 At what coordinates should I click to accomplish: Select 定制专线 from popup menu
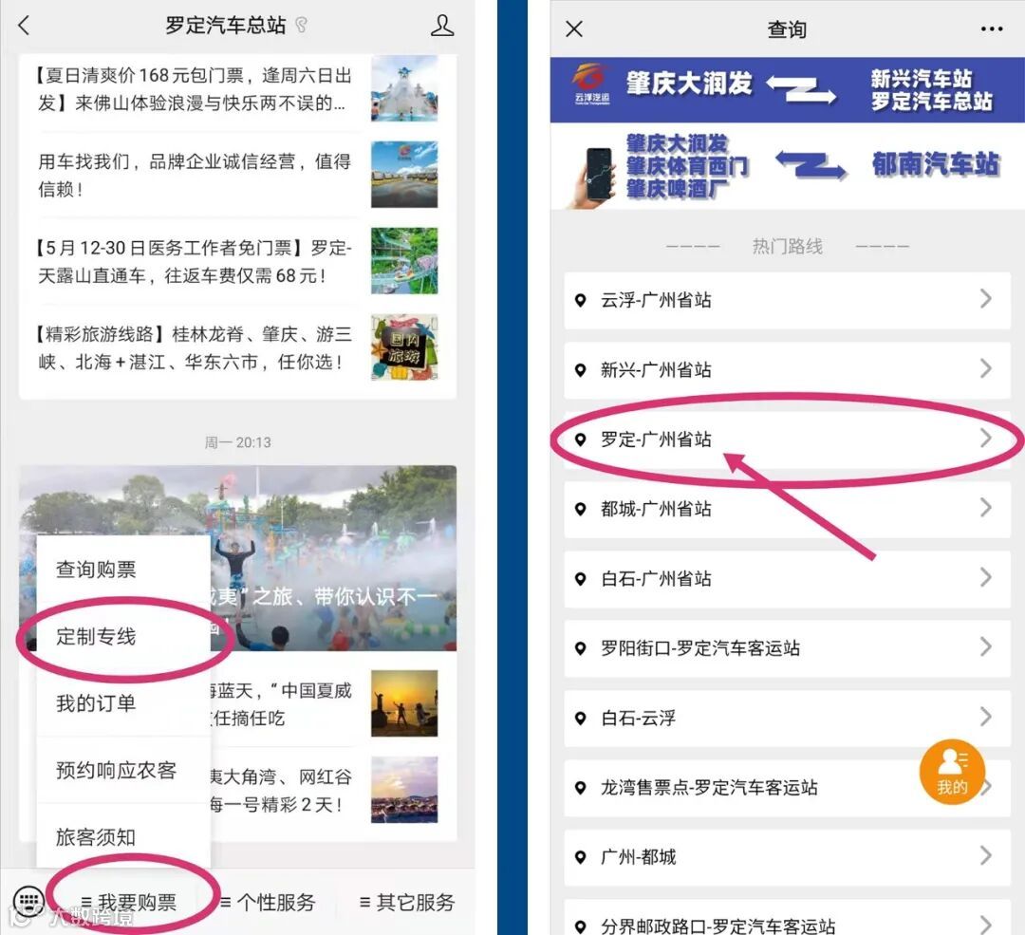(123, 636)
